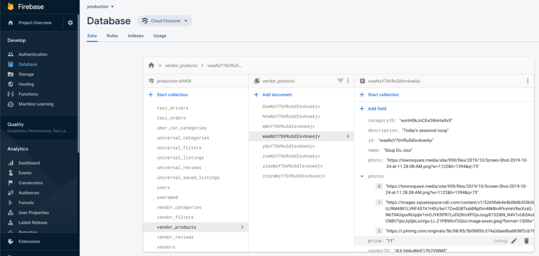This screenshot has height=256, width=539.
Task: Open the Usage tab
Action: tap(159, 36)
